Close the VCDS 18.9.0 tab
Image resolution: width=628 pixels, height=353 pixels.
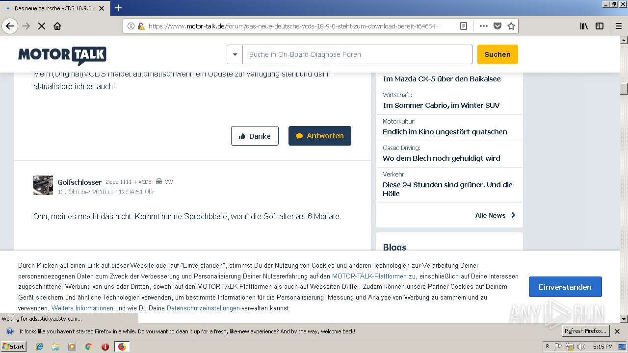(102, 8)
